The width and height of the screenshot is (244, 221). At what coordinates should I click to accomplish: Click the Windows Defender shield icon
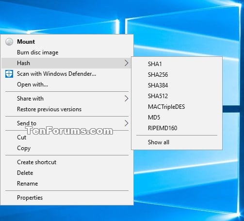[x=9, y=74]
